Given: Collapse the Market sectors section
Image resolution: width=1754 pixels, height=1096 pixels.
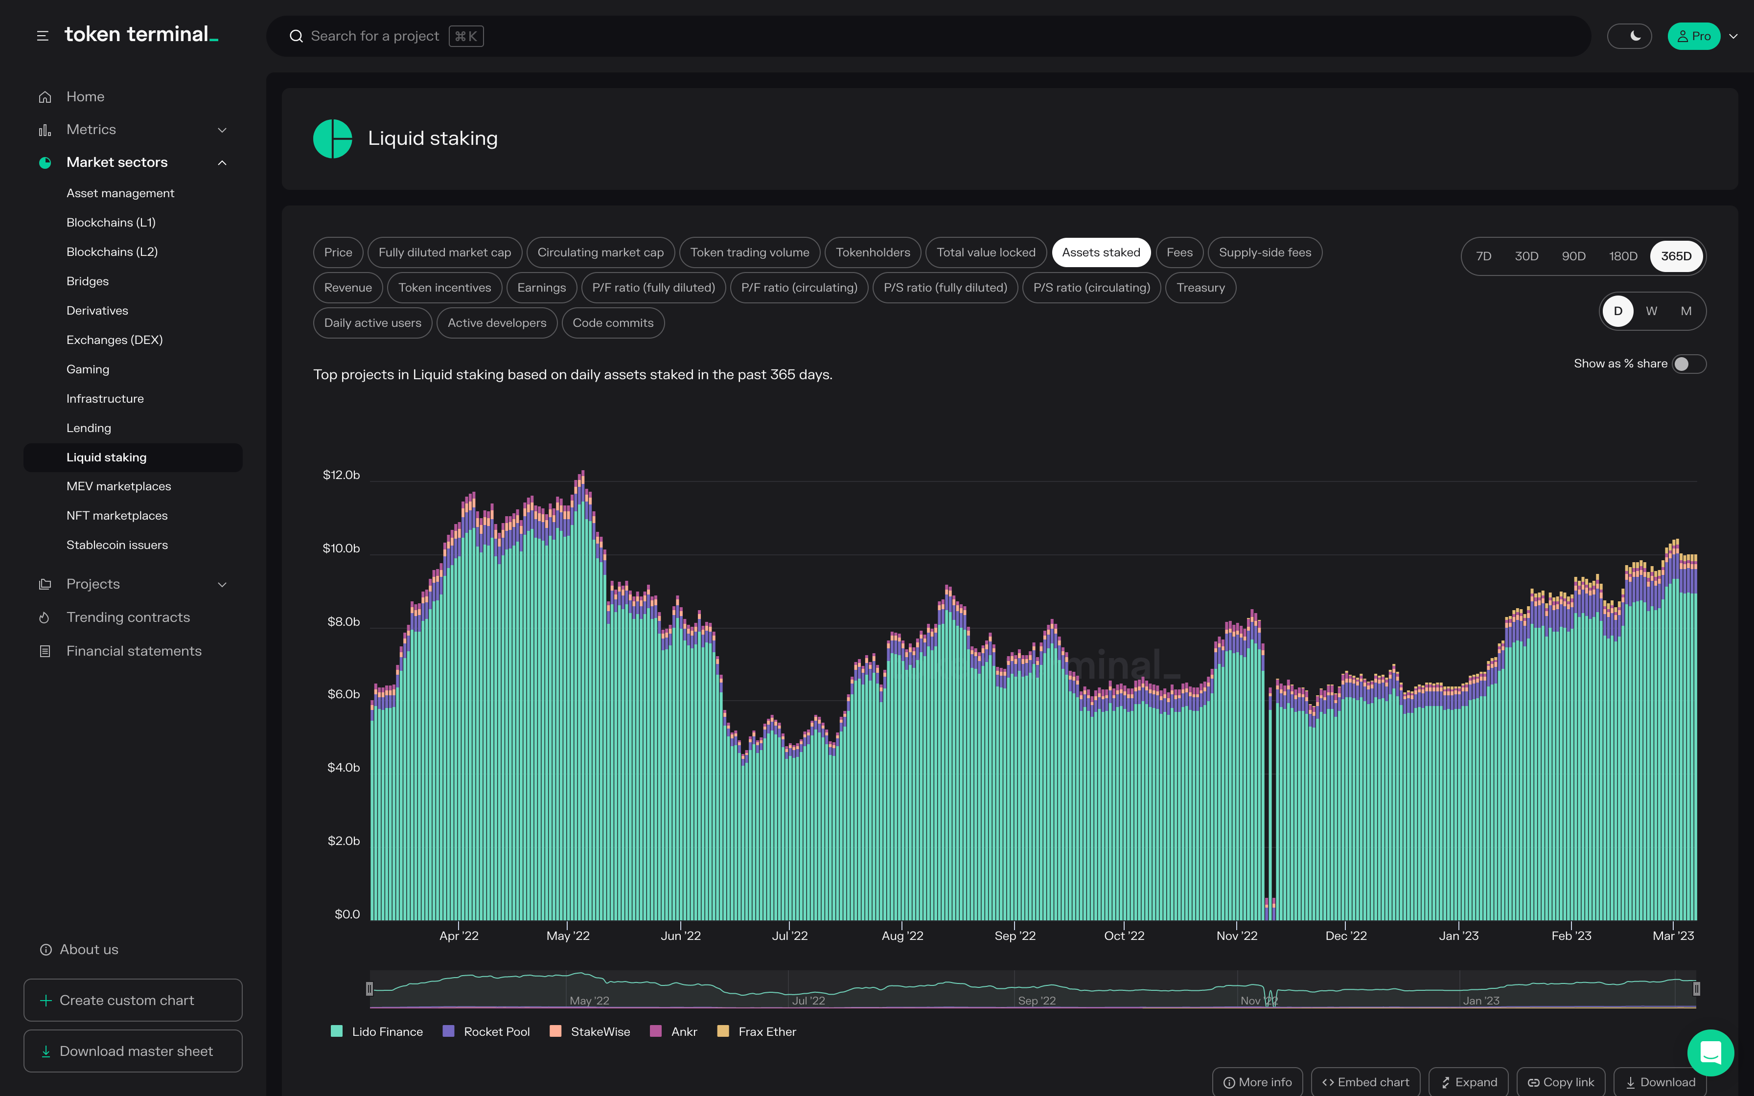Looking at the screenshot, I should [222, 162].
